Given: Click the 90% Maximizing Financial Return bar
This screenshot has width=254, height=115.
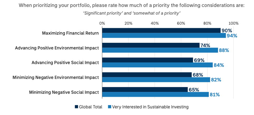Looking at the screenshot, I should (x=161, y=30).
